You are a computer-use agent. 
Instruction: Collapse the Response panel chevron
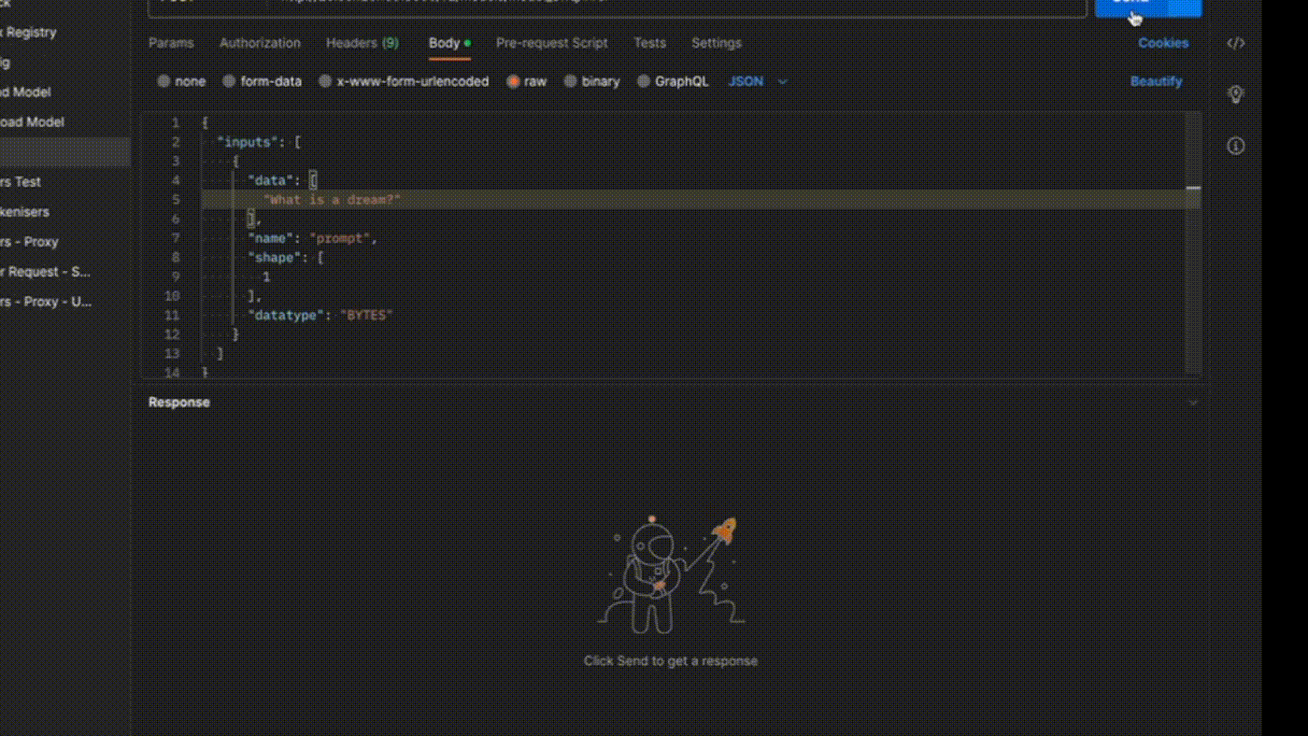(1192, 403)
